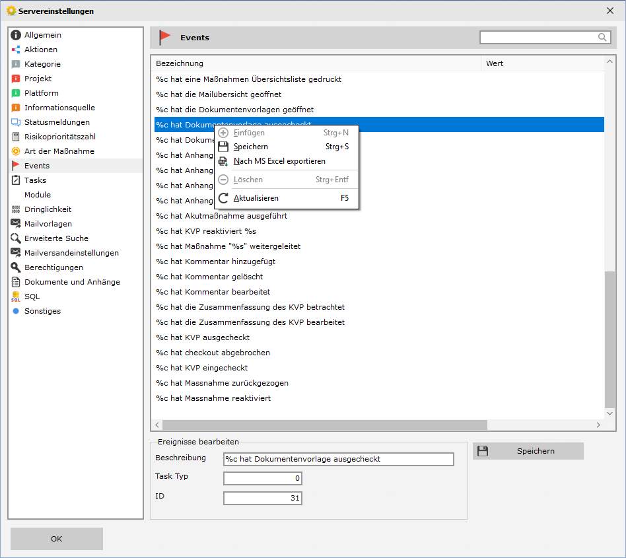This screenshot has height=558, width=626.
Task: Click the scroll up arrow of events list
Action: (x=609, y=61)
